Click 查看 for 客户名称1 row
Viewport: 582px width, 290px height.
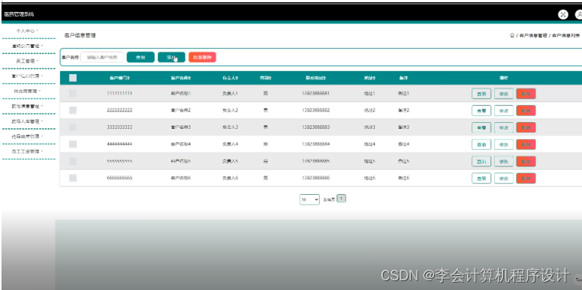tap(481, 94)
